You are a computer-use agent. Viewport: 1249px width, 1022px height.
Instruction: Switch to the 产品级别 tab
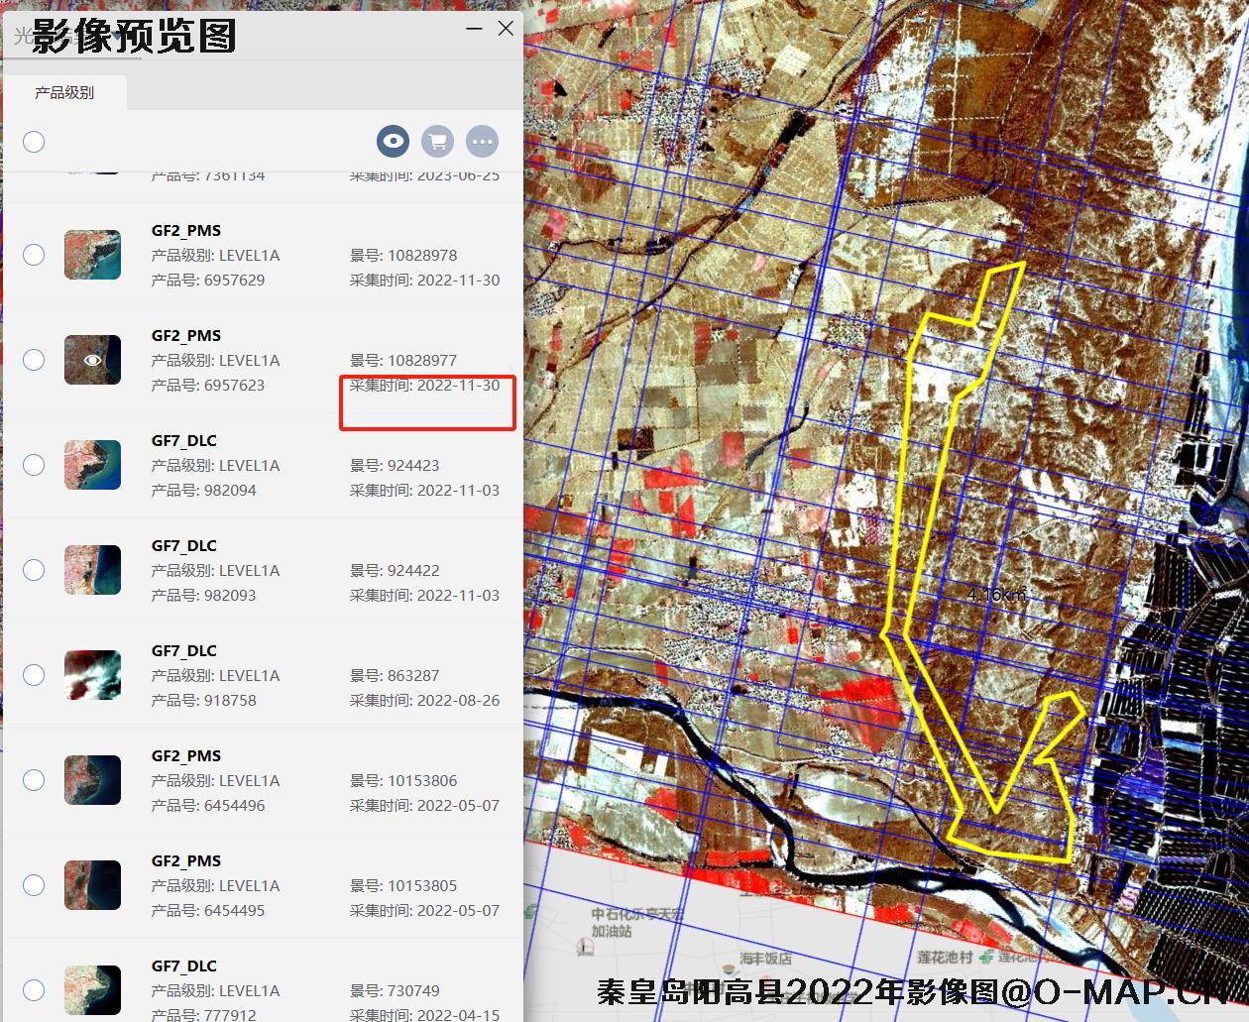pos(64,92)
